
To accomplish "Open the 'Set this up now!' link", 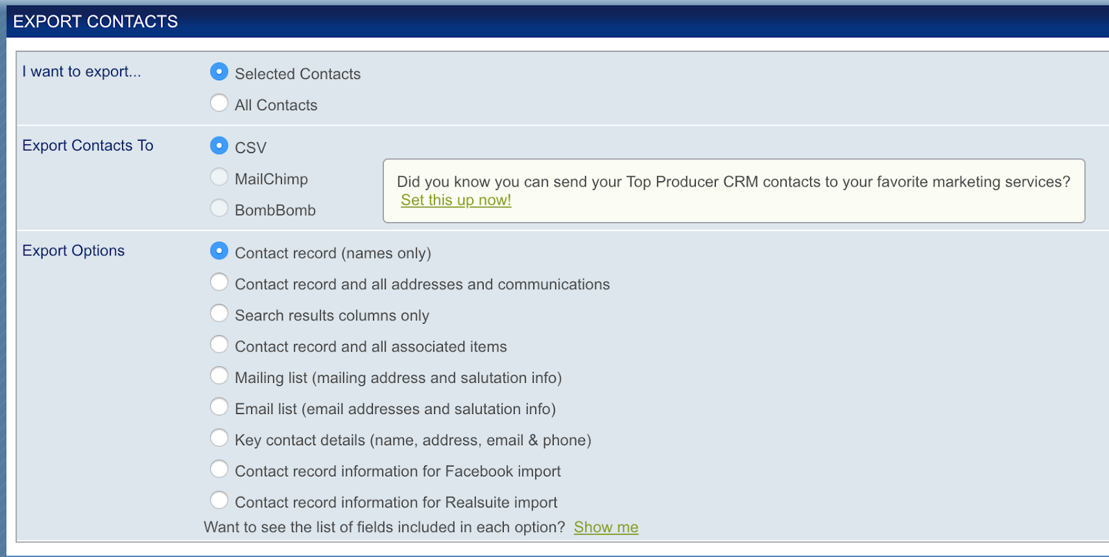I will tap(455, 200).
